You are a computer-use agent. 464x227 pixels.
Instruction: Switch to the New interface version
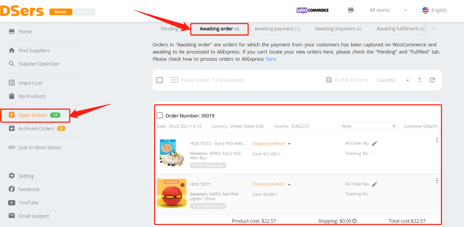61,12
